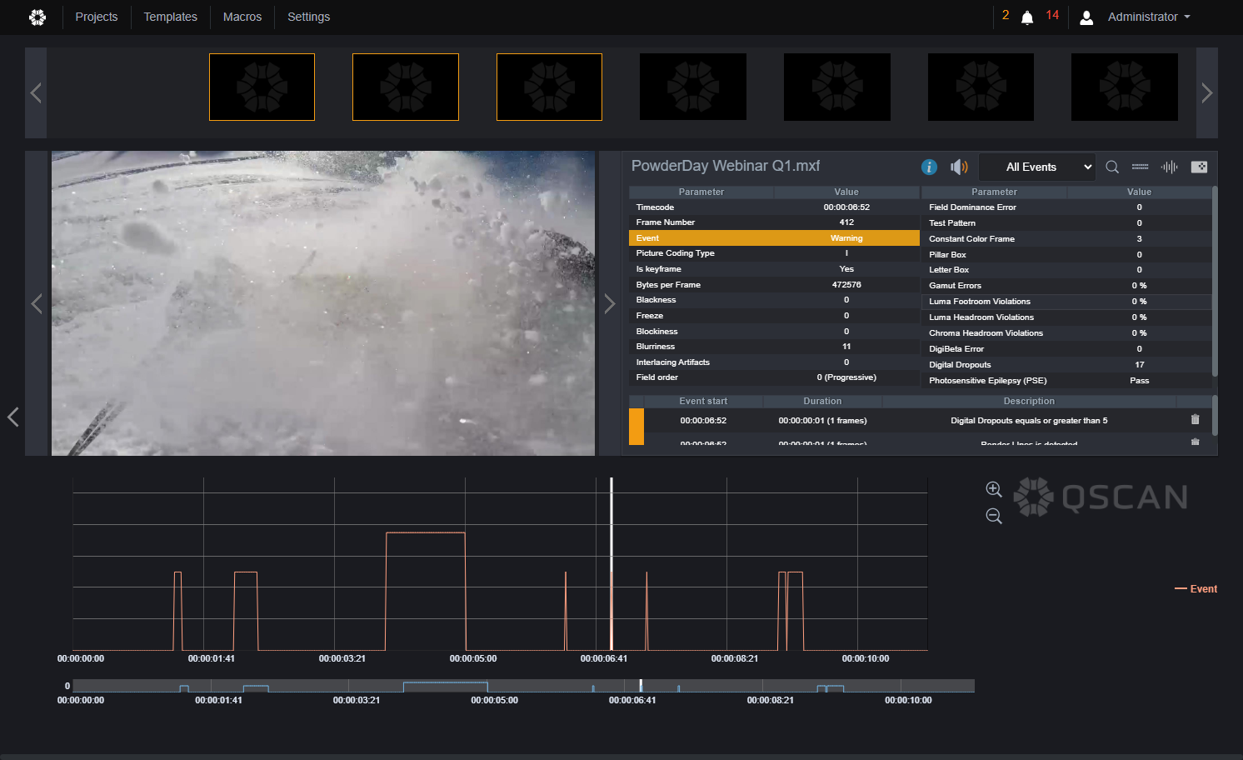This screenshot has width=1243, height=760.
Task: Click the orange warning count 2
Action: click(1006, 15)
